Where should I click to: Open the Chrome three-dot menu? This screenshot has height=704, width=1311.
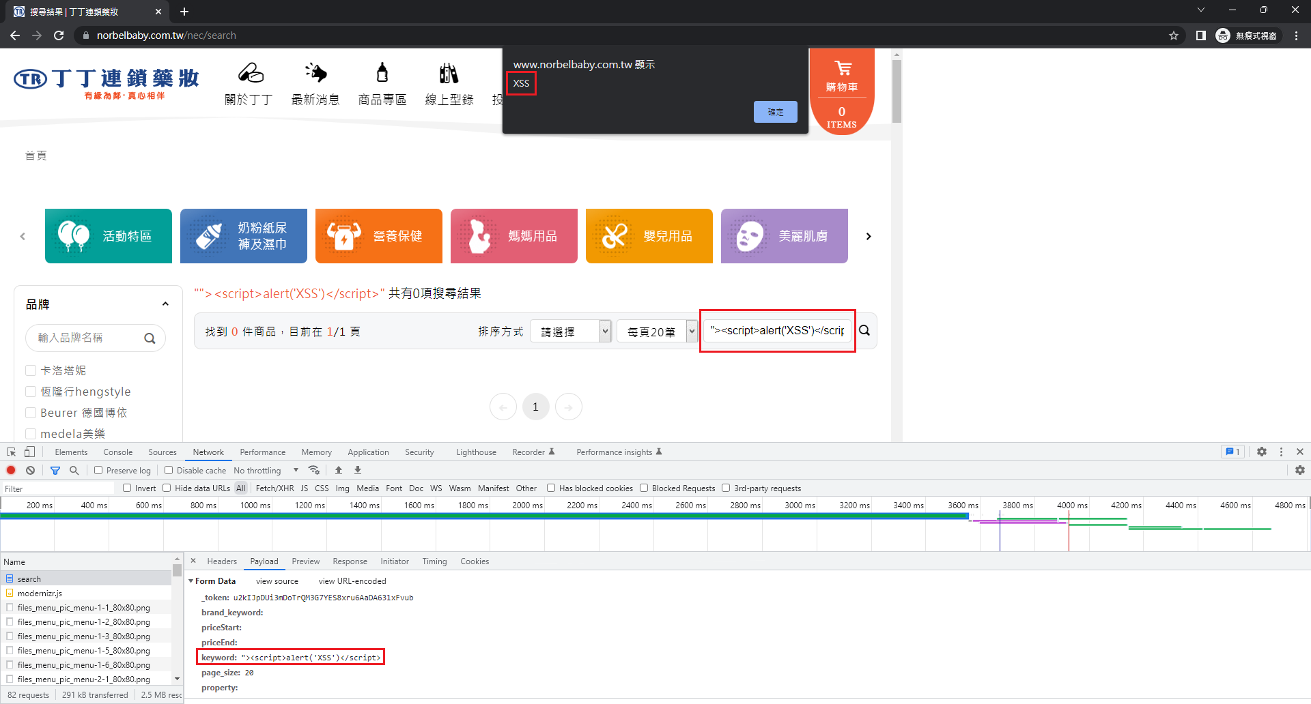[x=1296, y=35]
